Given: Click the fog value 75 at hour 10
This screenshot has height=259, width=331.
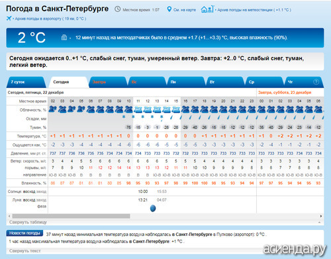Looking at the screenshot, I should [128, 128].
